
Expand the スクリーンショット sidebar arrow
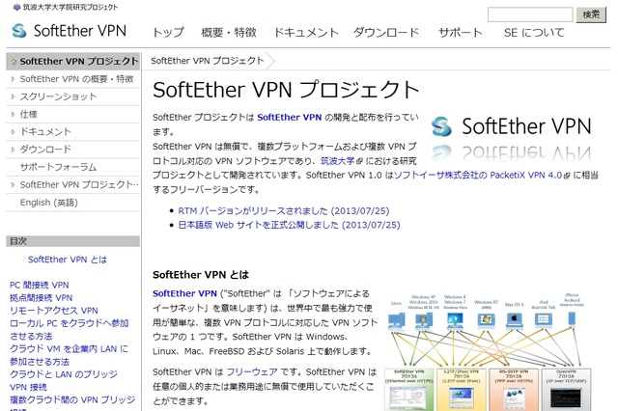click(13, 96)
